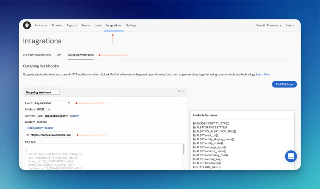
Task: Open the Users navigation item
Action: 98,25
